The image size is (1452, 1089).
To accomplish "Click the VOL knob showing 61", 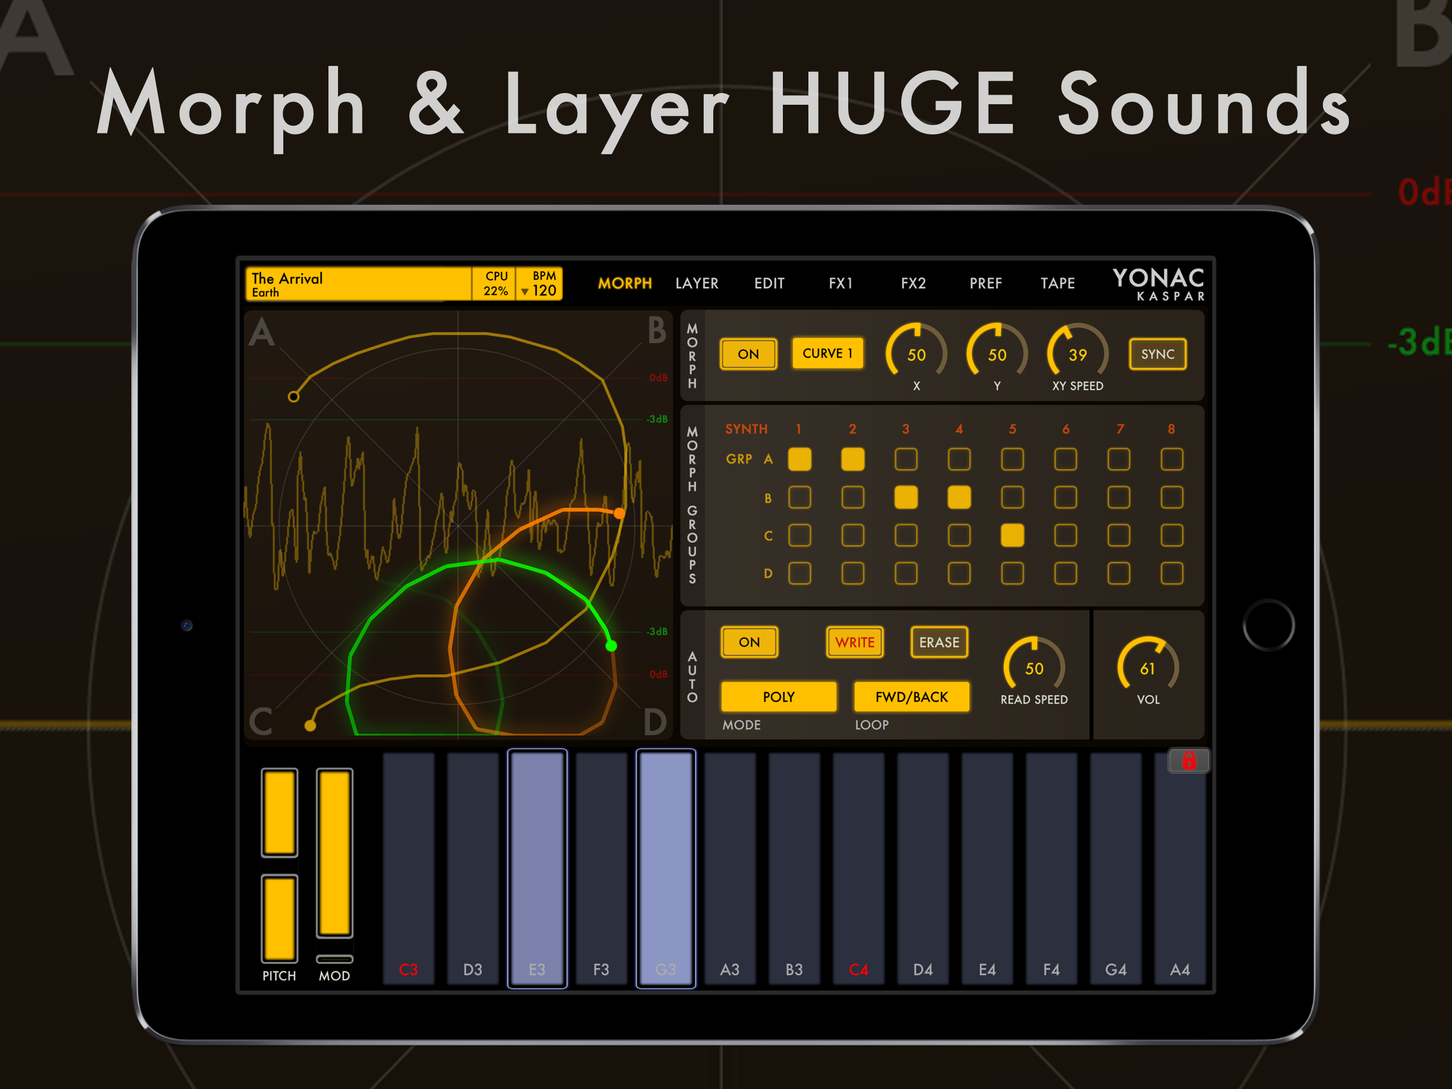I will click(x=1147, y=667).
